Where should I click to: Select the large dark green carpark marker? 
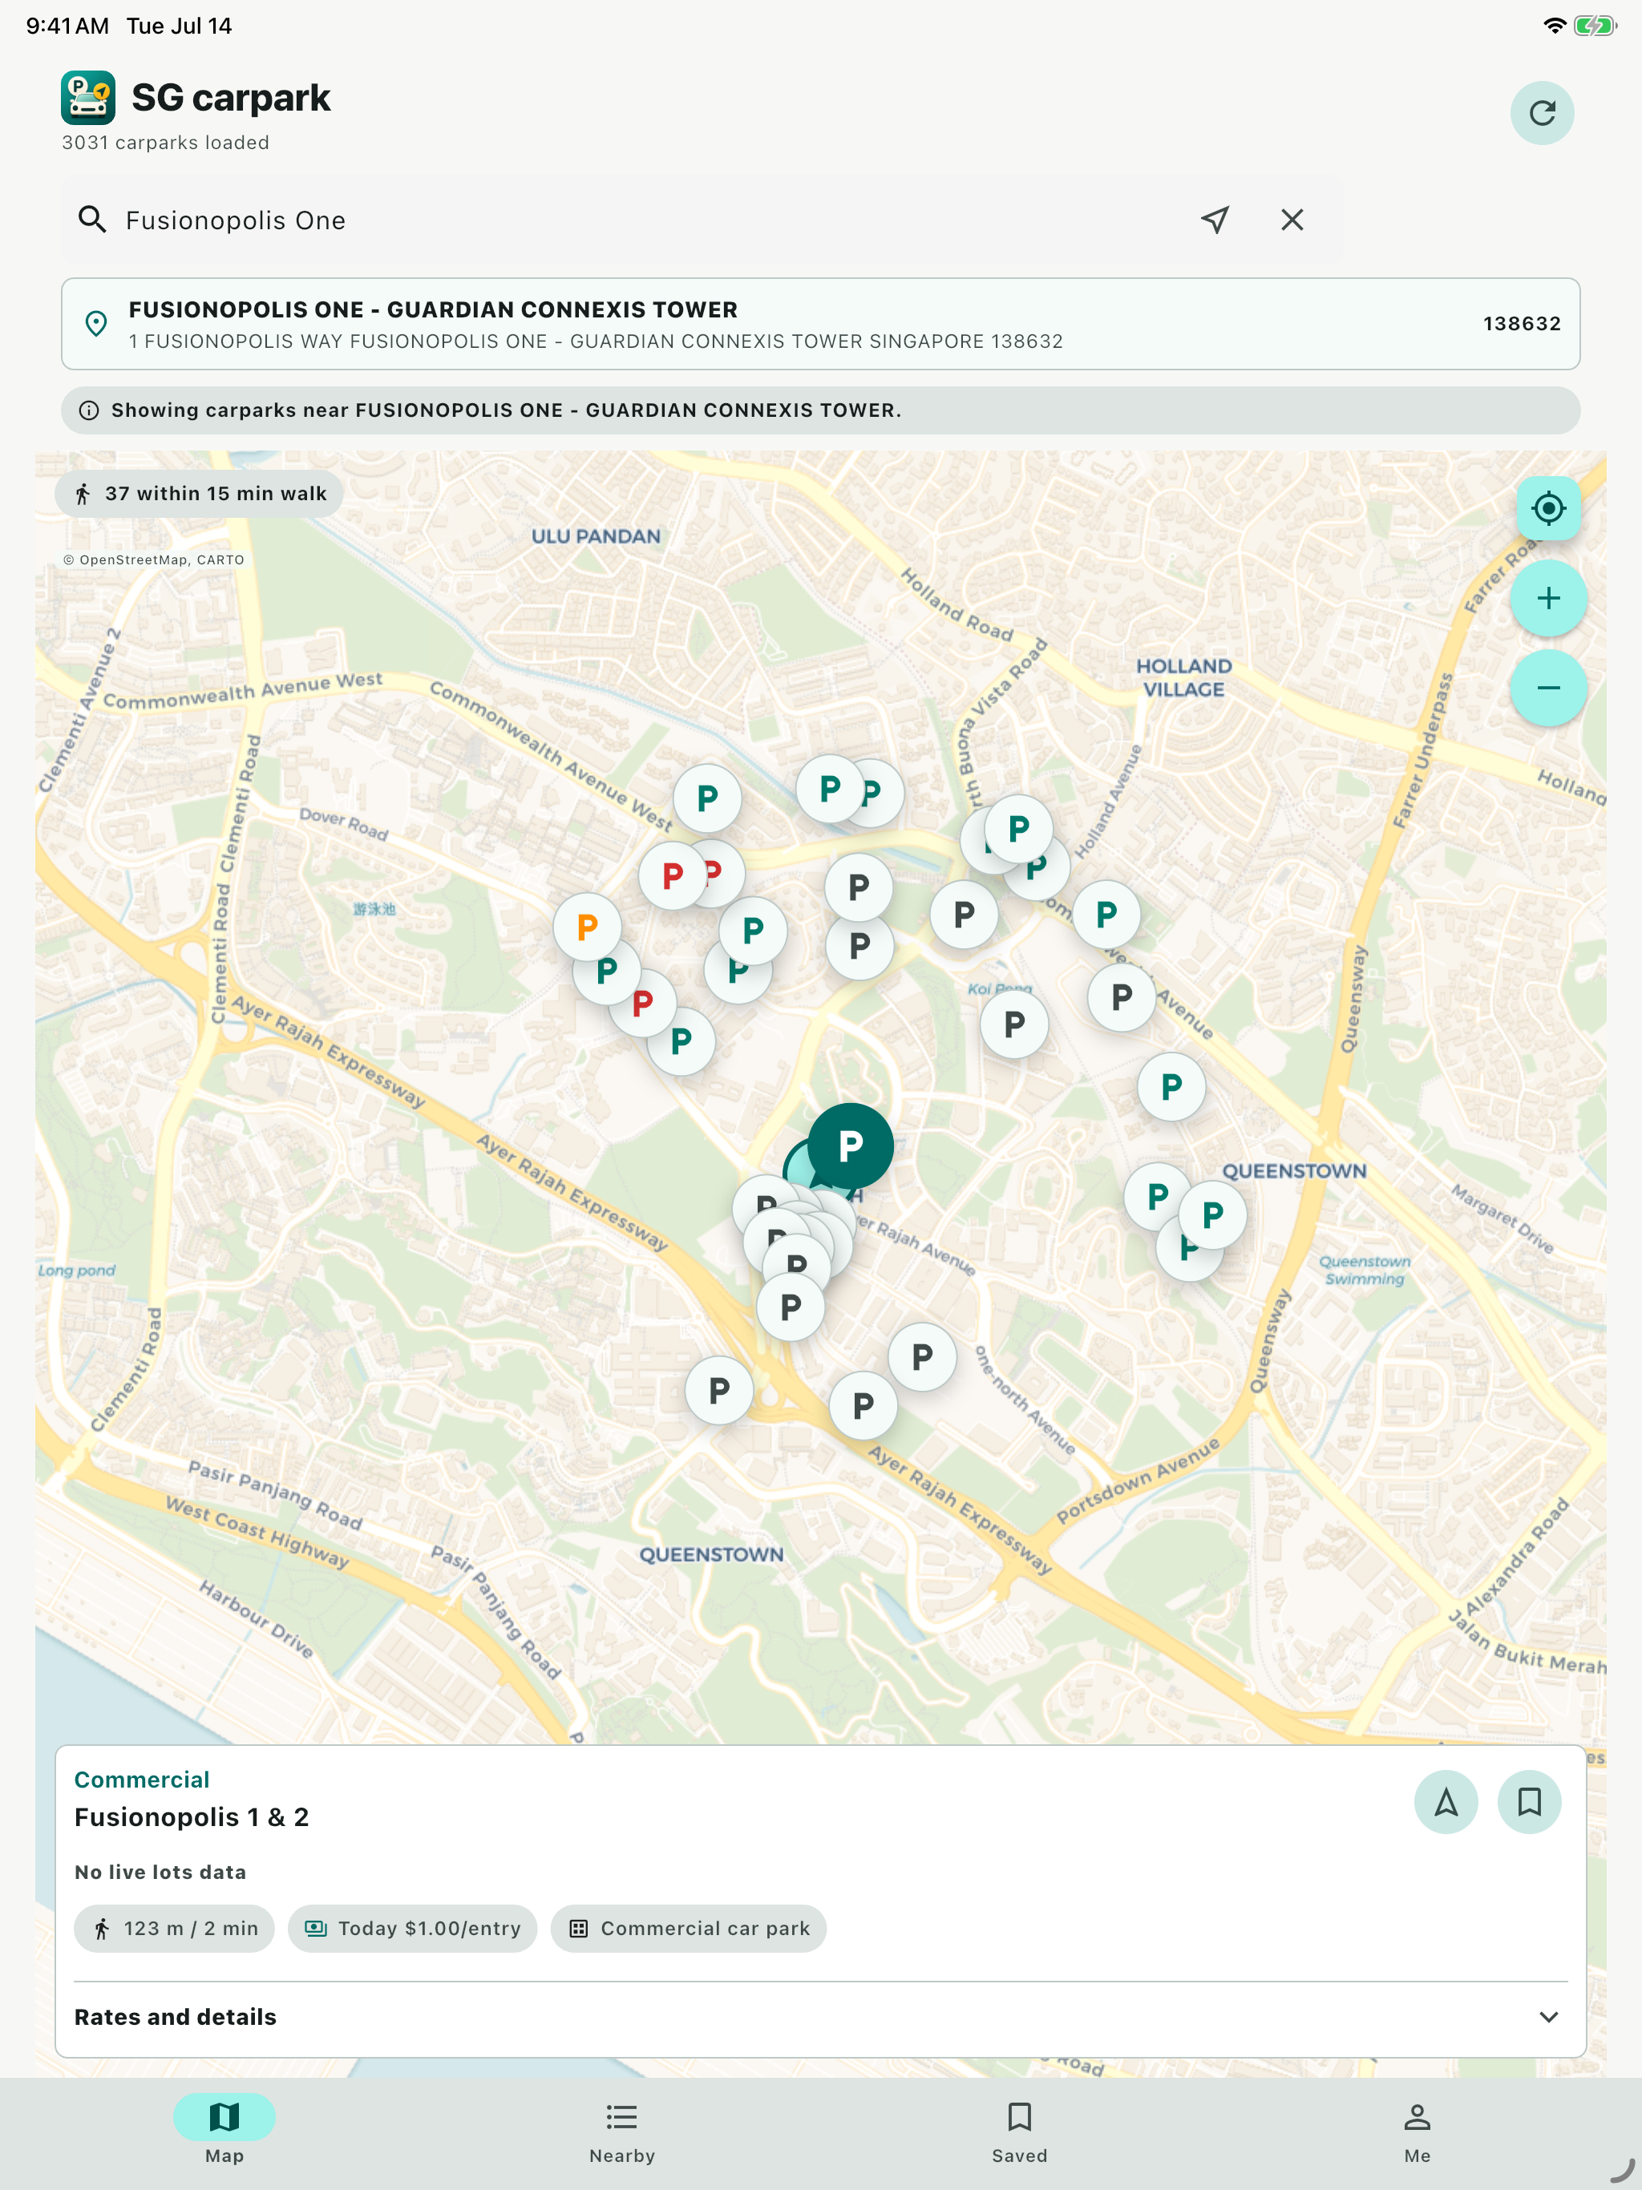point(850,1146)
